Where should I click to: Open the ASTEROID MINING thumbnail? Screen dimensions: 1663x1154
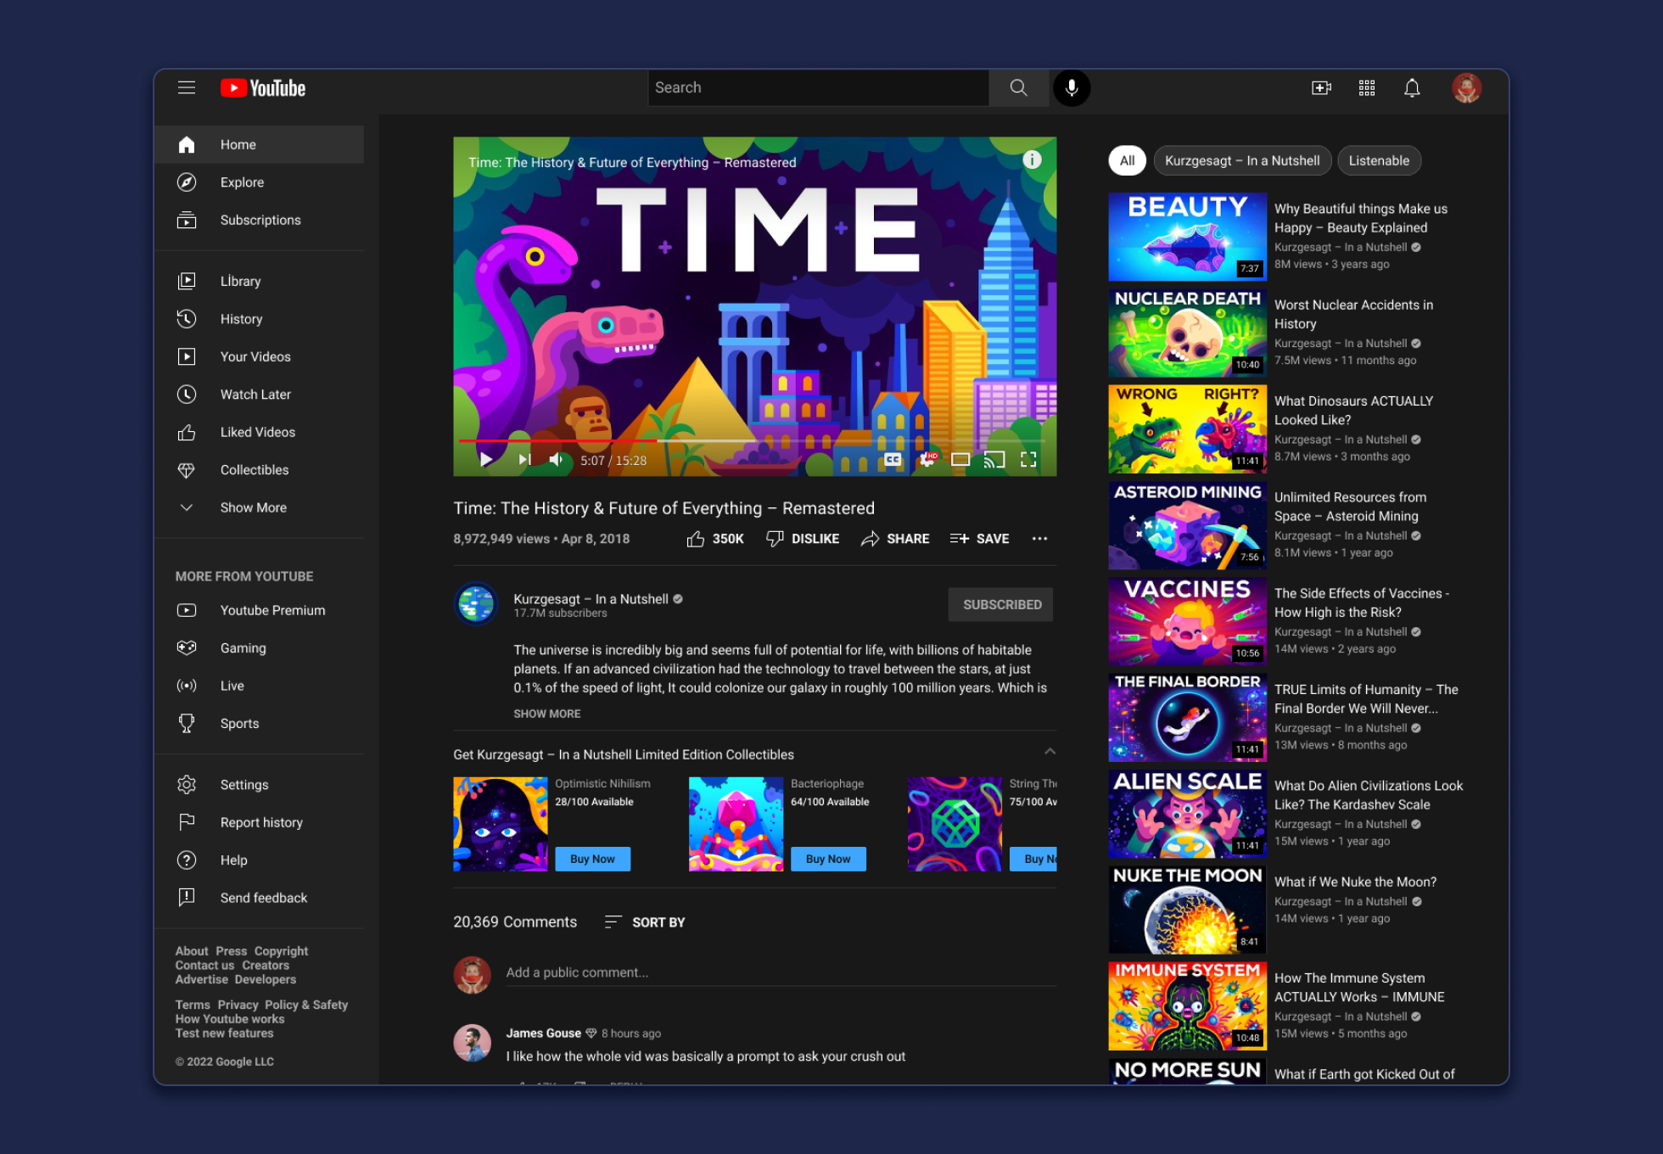(x=1187, y=525)
